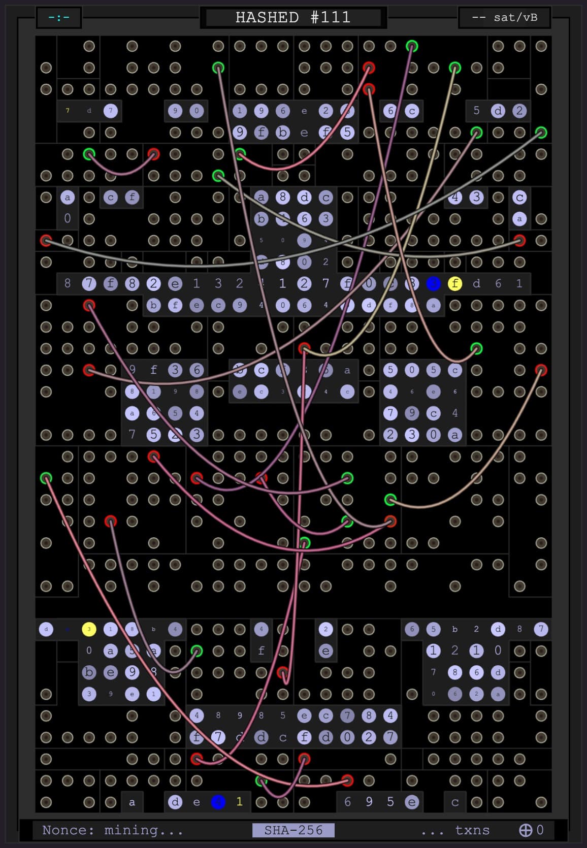Click the "-- sat/vB" fee display

[x=504, y=17]
